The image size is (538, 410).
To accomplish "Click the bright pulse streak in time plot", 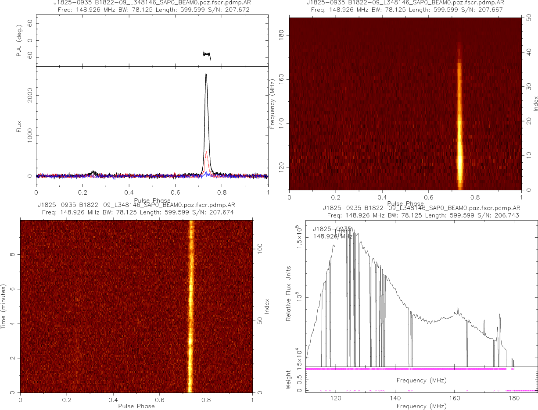I will [191, 307].
